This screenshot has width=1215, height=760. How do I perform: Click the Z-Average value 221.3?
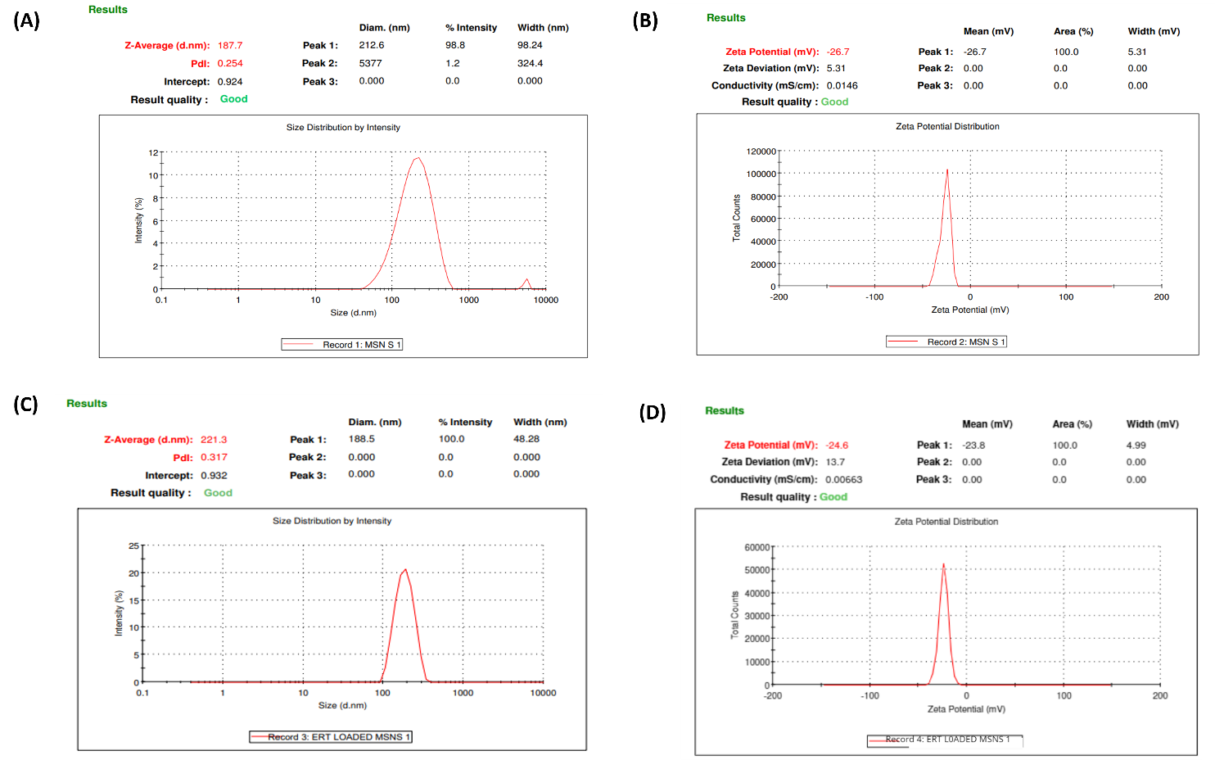click(x=214, y=440)
